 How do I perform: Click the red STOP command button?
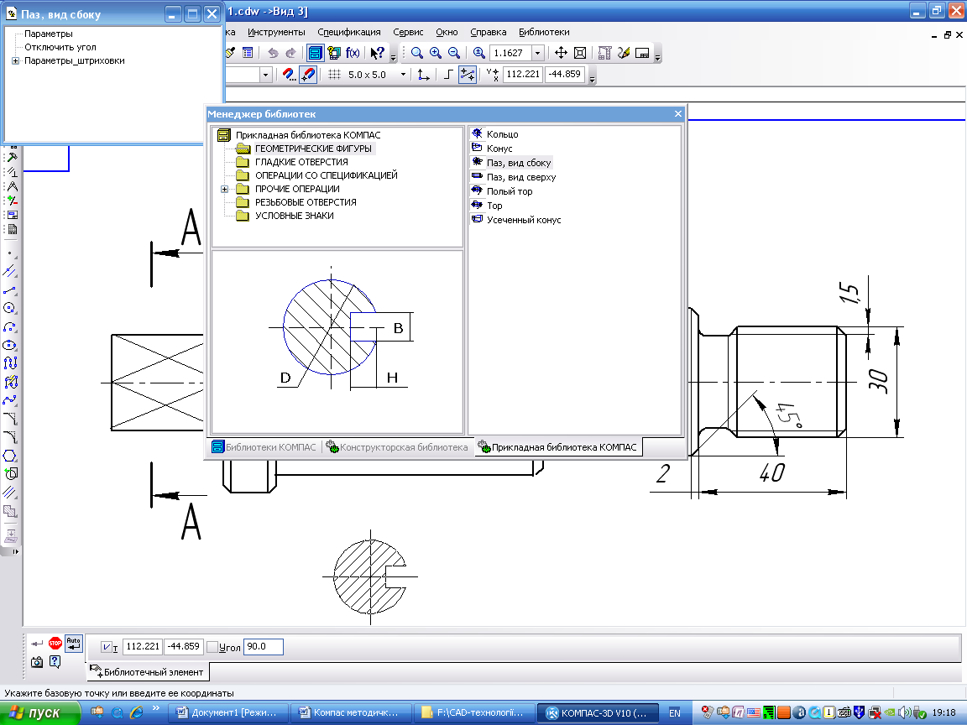point(55,644)
